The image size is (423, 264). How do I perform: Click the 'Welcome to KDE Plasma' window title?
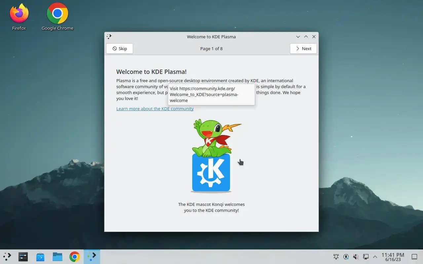(211, 37)
